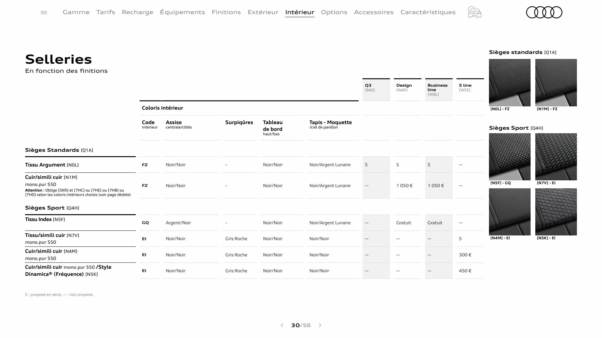602x338 pixels.
Task: Select the [N0L] - FZ seat swatch
Action: coord(510,83)
